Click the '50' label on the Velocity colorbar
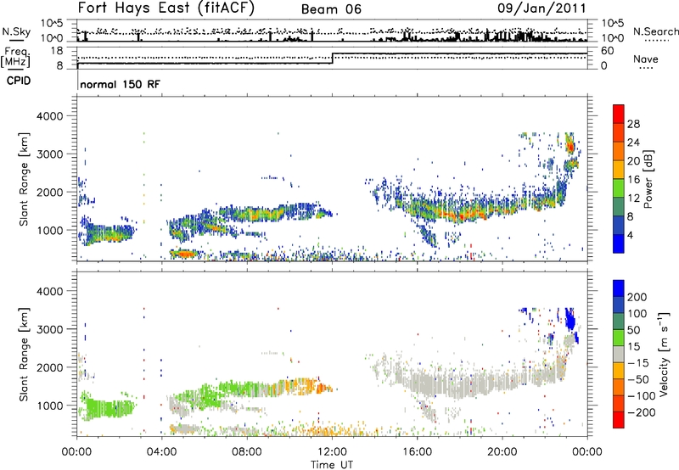679x470 pixels. [x=633, y=330]
